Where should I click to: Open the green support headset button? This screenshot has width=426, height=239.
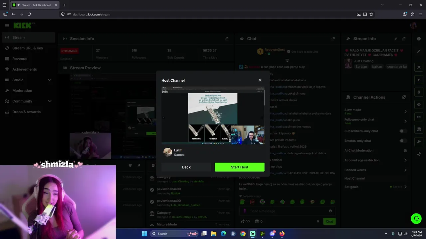(x=416, y=218)
